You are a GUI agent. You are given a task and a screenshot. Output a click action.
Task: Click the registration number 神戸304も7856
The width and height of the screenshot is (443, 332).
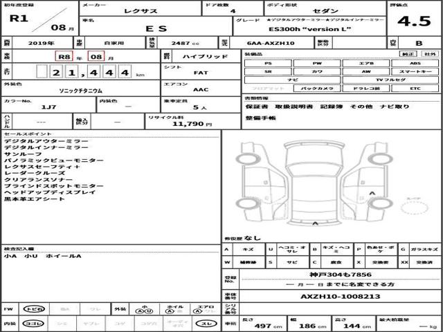[x=341, y=275]
